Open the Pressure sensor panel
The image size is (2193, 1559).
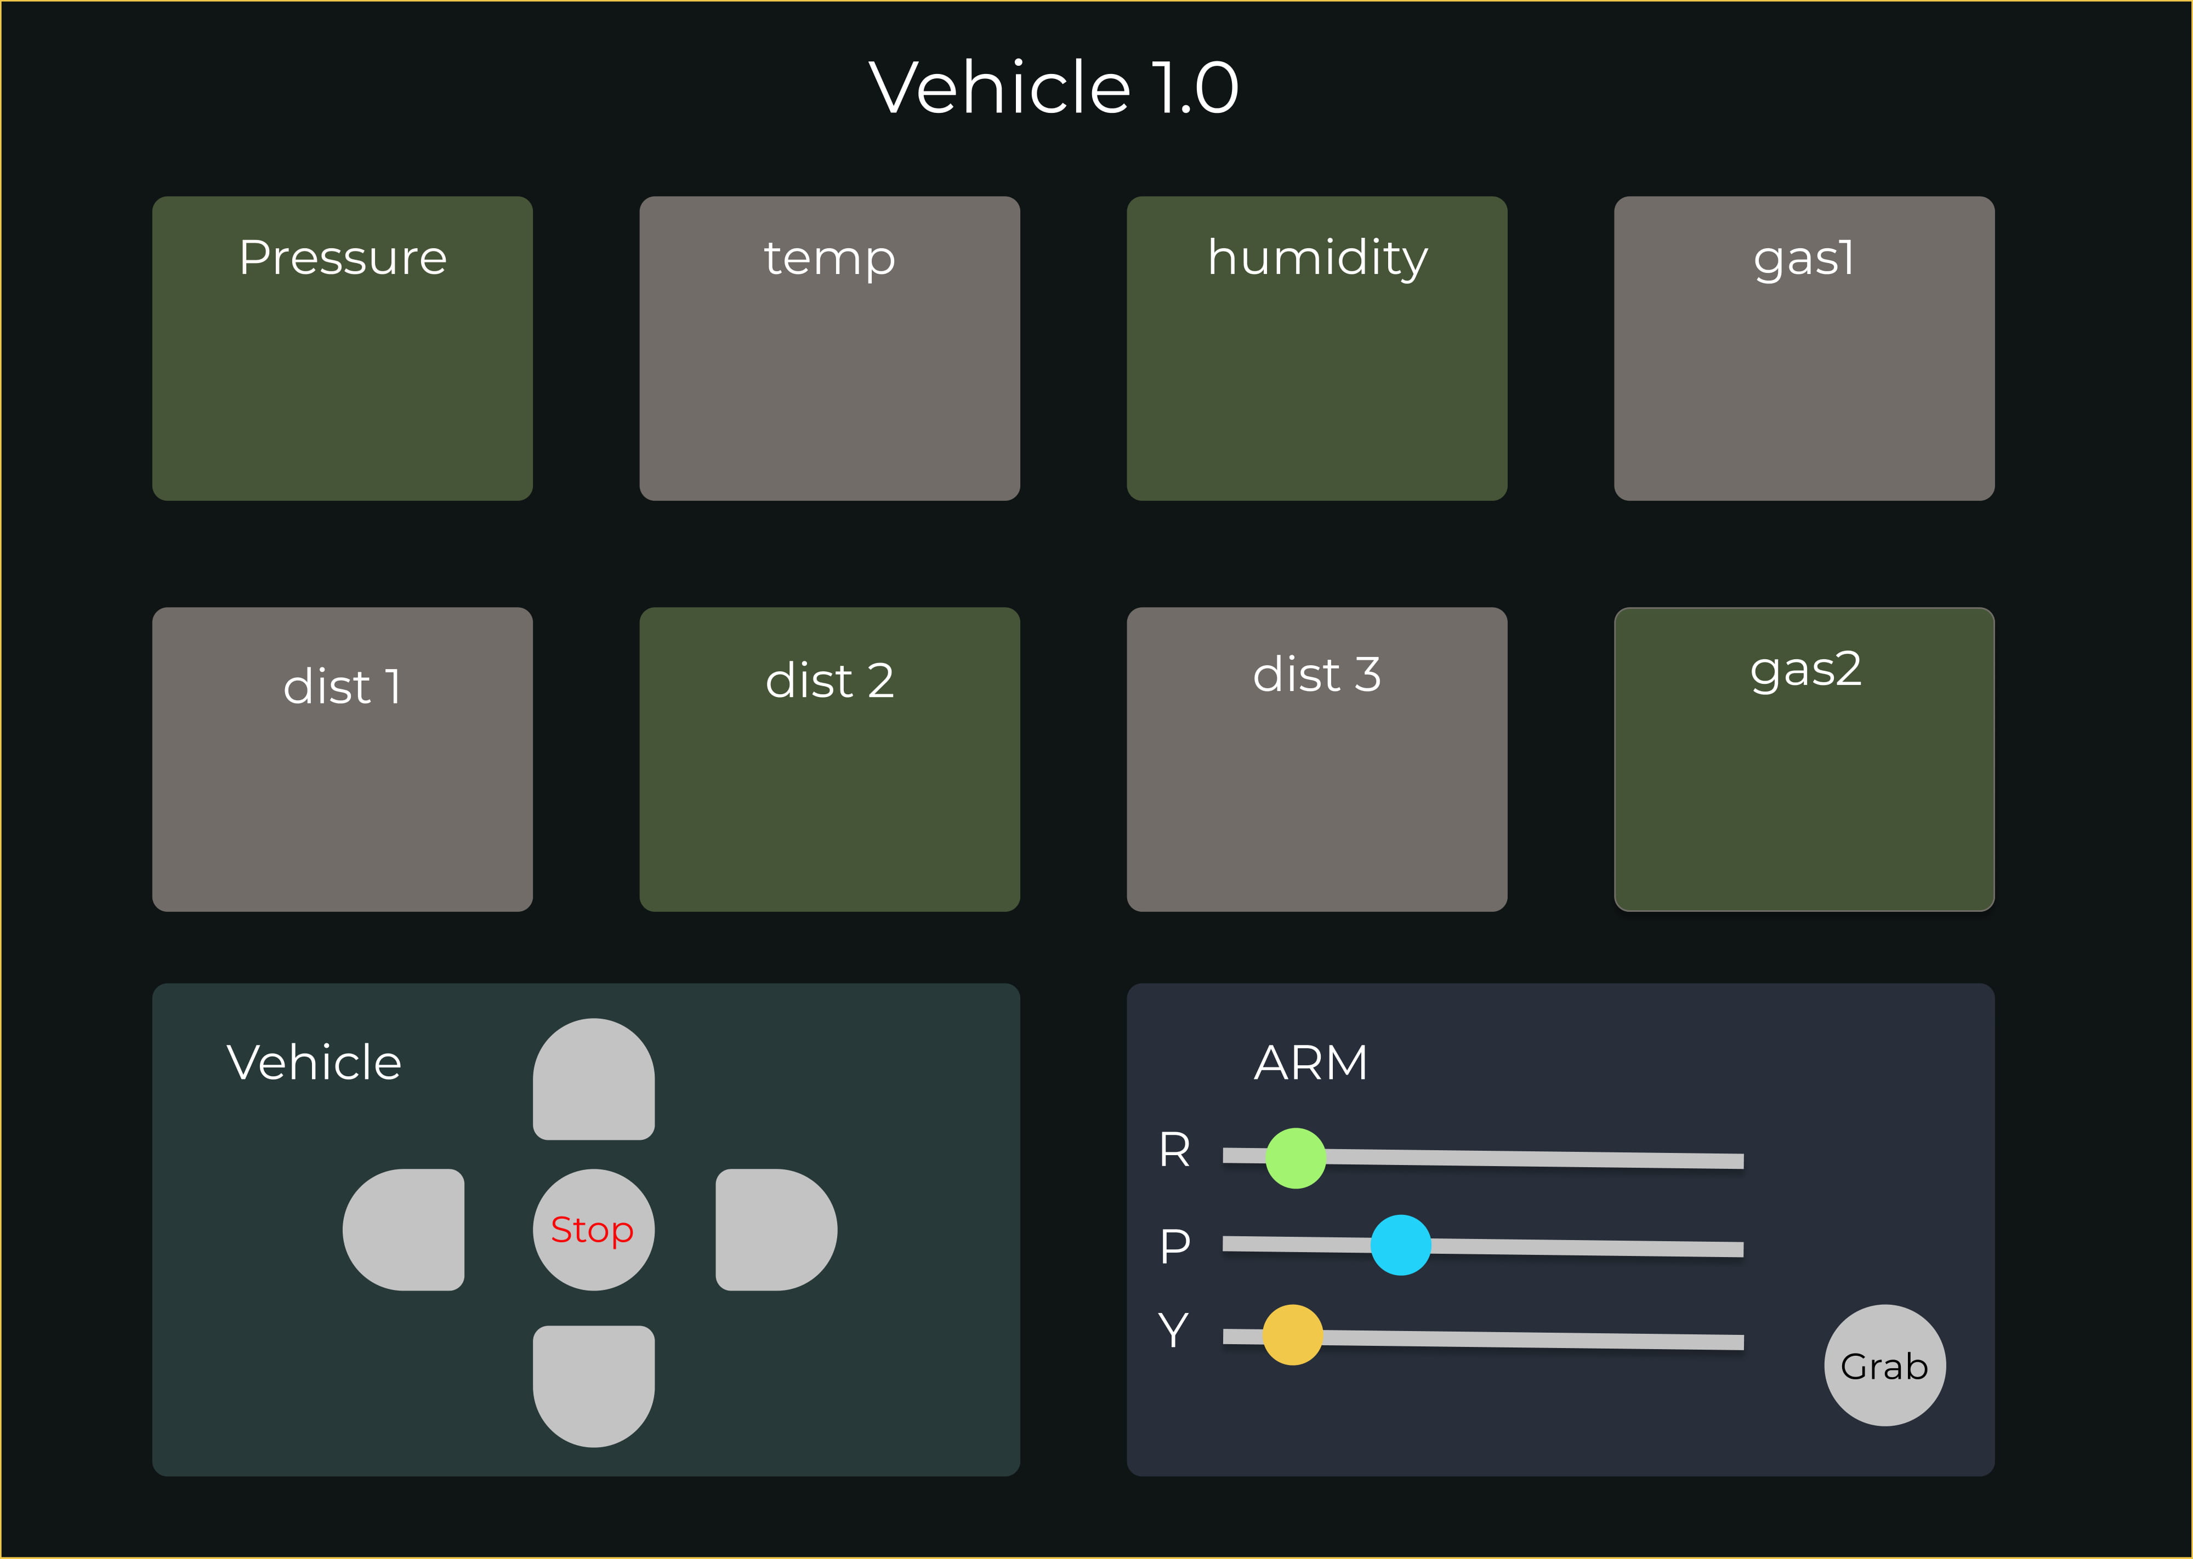(343, 347)
